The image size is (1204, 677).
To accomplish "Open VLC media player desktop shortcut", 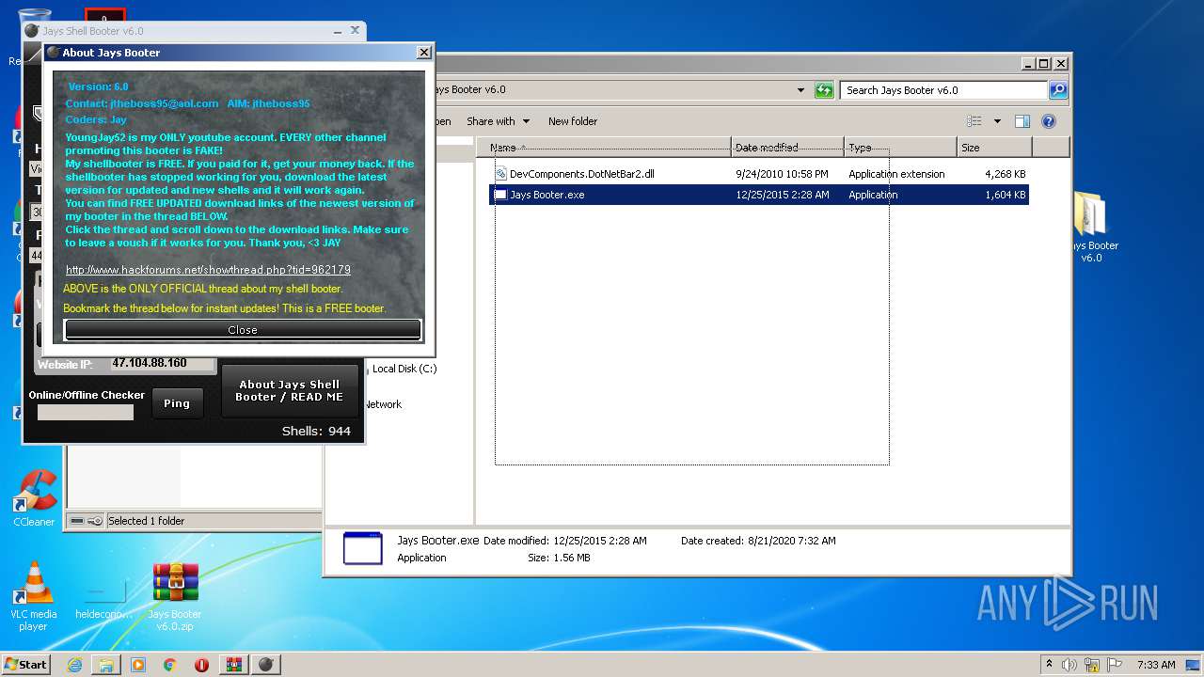I will tap(34, 596).
